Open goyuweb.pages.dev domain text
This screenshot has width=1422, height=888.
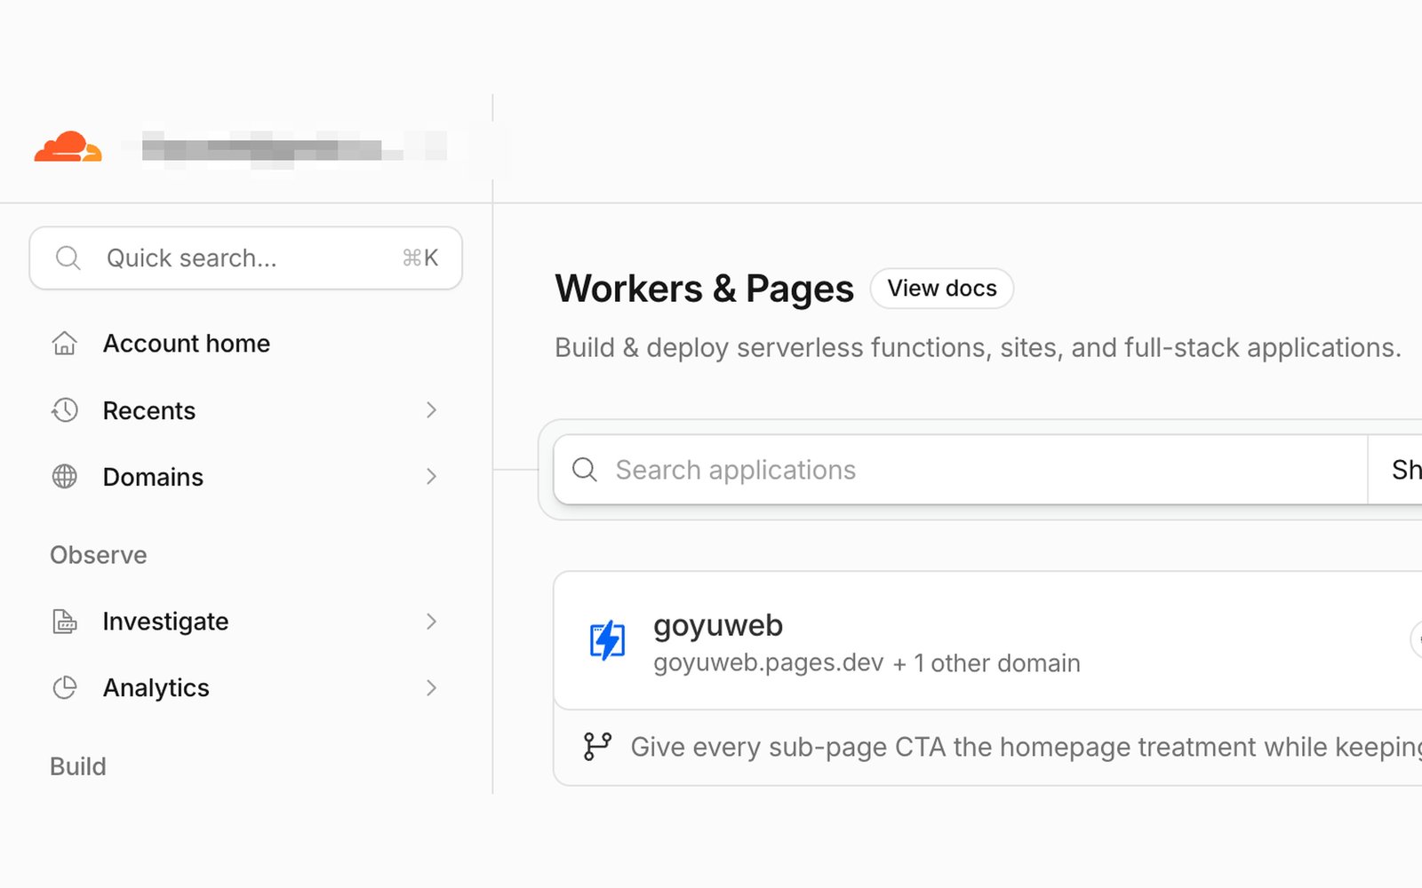pyautogui.click(x=769, y=663)
